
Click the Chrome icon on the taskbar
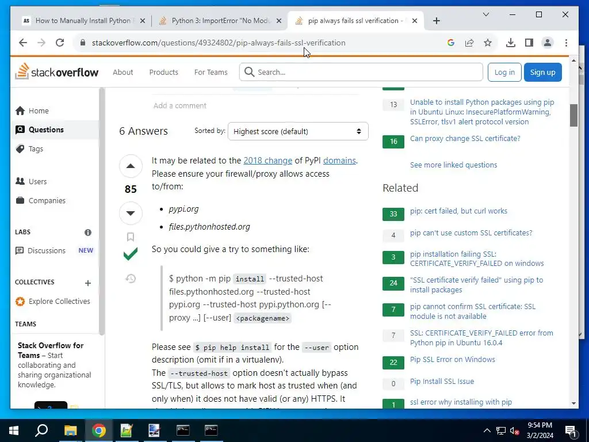coord(98,430)
